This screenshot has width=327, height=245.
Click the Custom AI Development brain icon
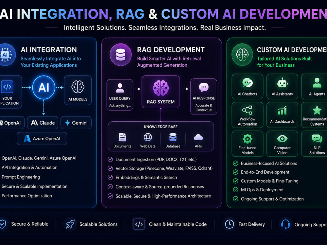tap(242, 55)
